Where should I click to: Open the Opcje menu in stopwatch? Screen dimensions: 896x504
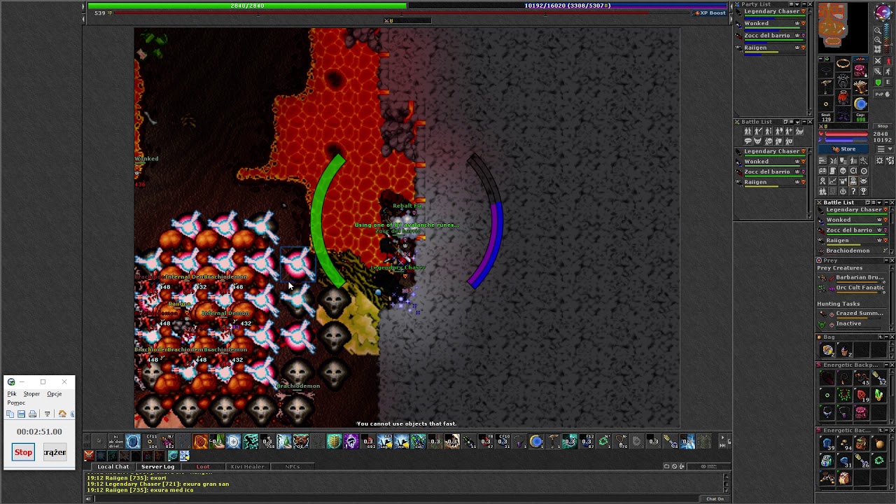54,394
